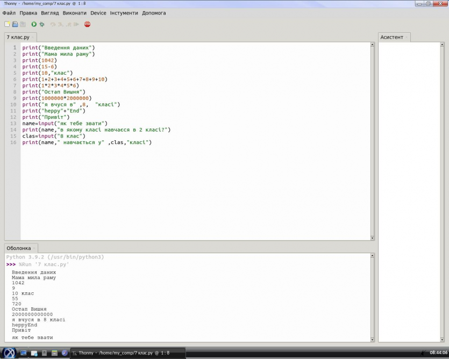The height and width of the screenshot is (359, 449).
Task: Switch to the Оболонка shell tab
Action: pyautogui.click(x=19, y=248)
